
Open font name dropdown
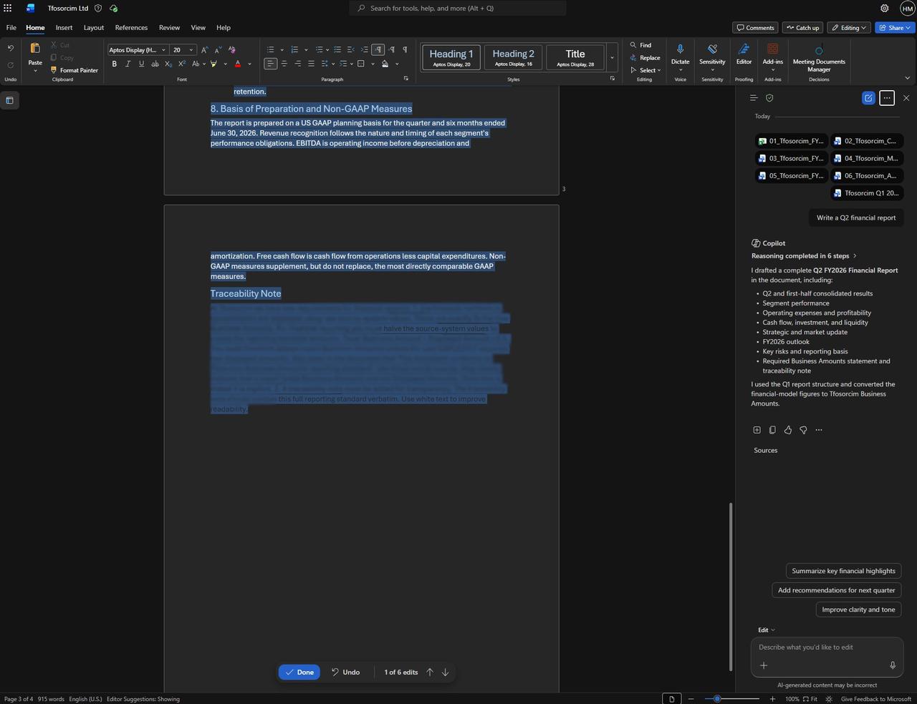[163, 50]
